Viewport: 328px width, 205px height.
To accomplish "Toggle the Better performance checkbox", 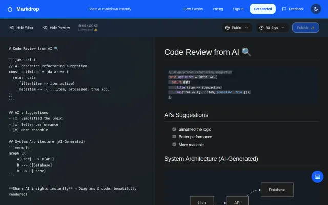I will click(x=174, y=137).
